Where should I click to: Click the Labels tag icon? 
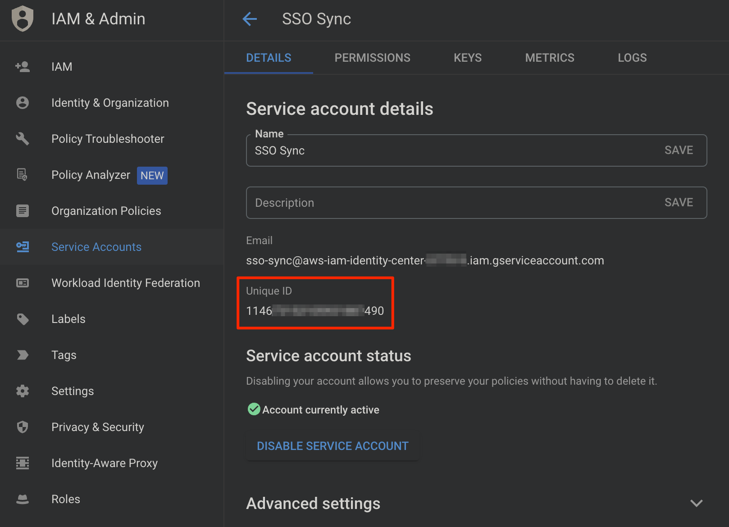(x=23, y=319)
